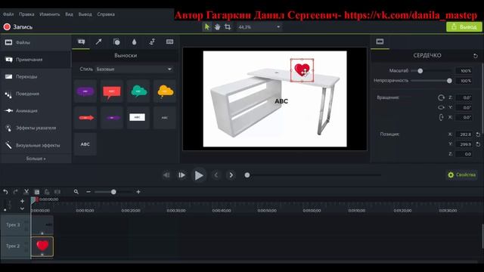Select the arrow pointer edit tool
The image size is (484, 272).
206,27
